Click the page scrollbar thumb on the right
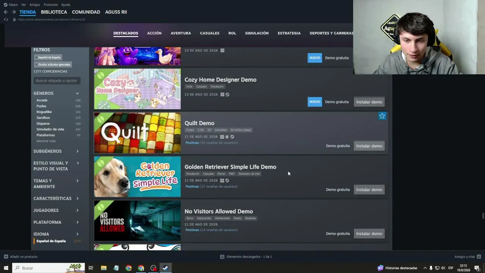This screenshot has height=273, width=485. (483, 216)
